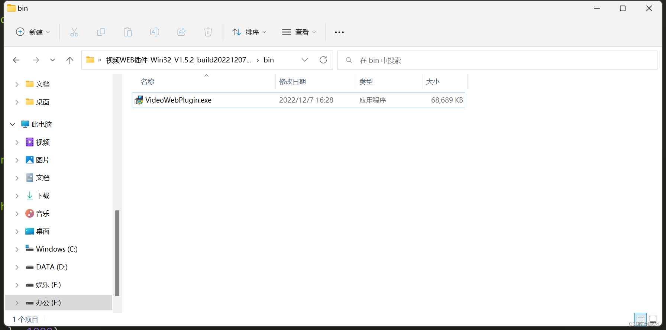Click the 2022/12/7 16:28 date value
Viewport: 666px width, 330px height.
306,100
